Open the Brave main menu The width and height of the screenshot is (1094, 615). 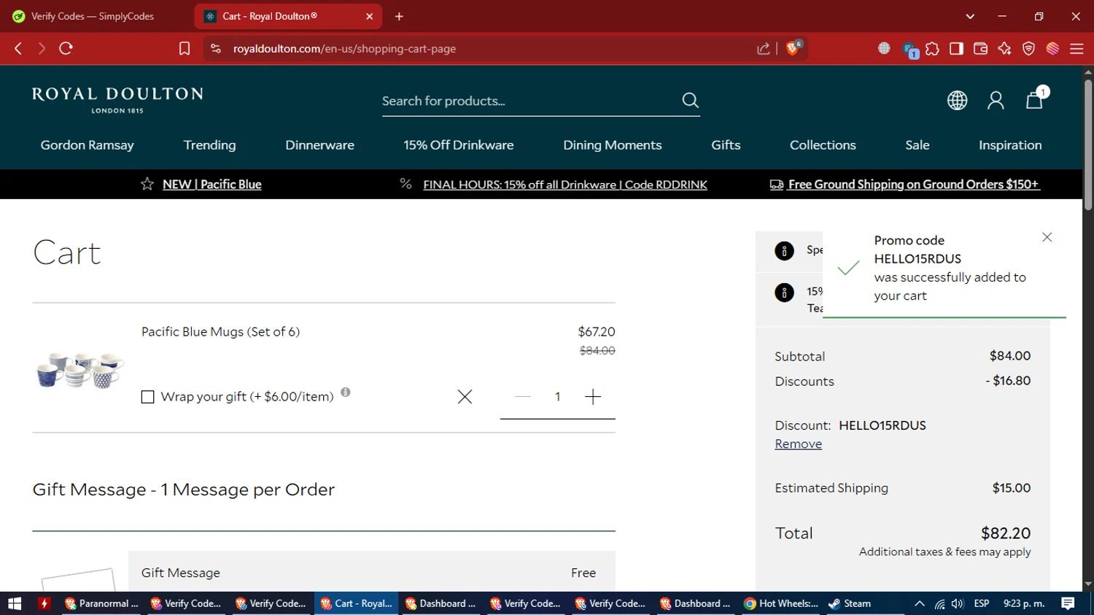click(x=1076, y=48)
